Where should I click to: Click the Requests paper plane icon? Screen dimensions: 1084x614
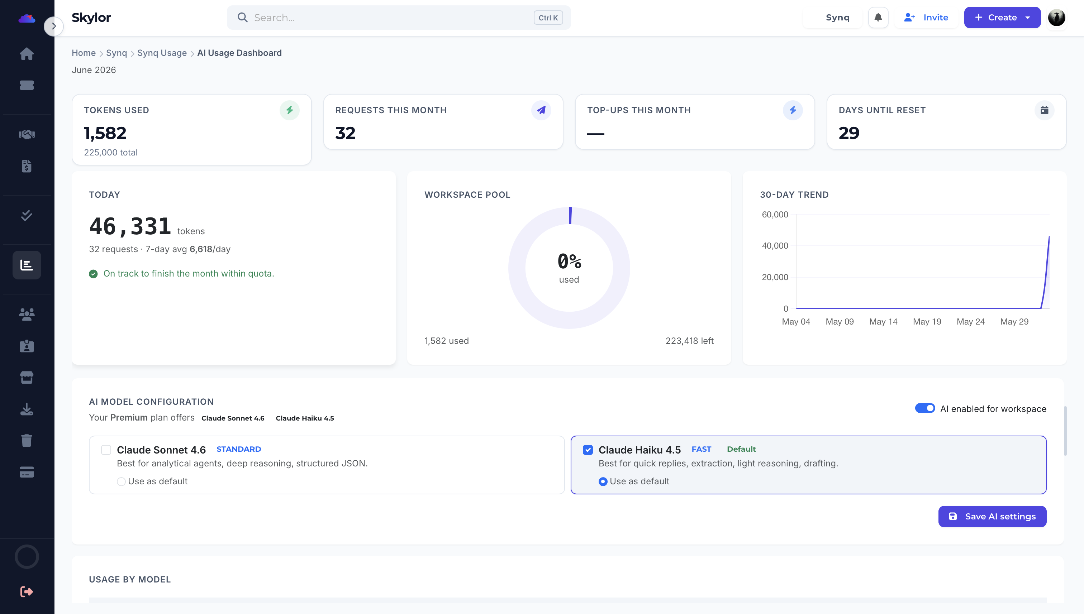[541, 110]
